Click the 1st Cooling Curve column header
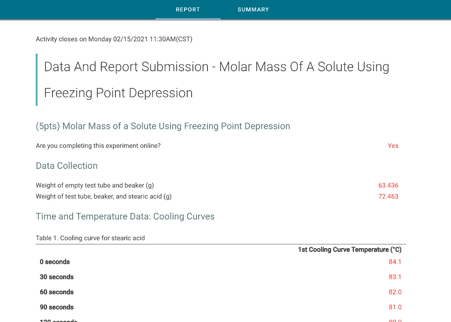Viewport: 451px width, 322px height. coord(349,249)
